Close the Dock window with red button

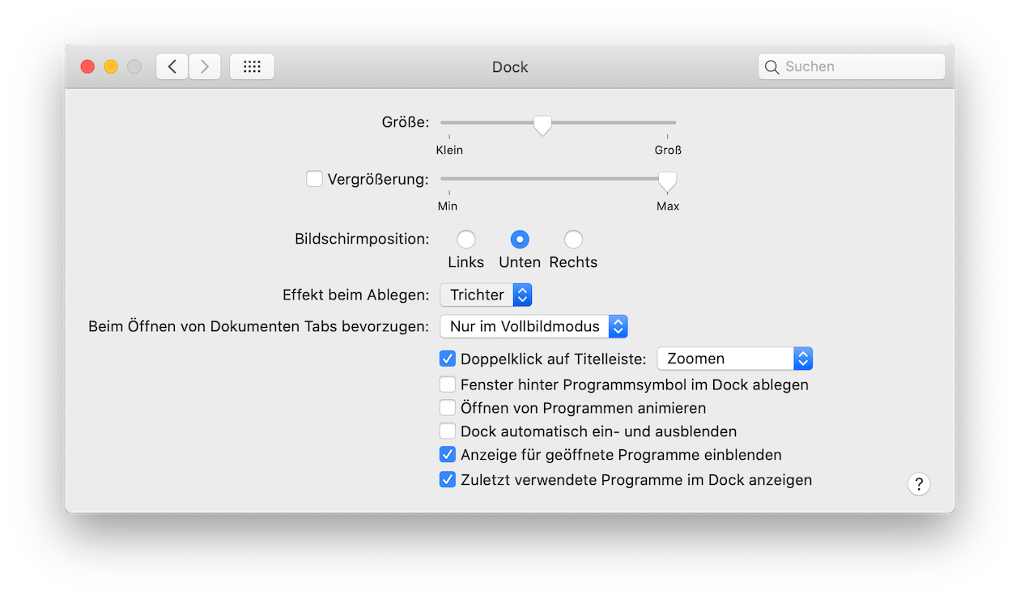click(x=87, y=66)
